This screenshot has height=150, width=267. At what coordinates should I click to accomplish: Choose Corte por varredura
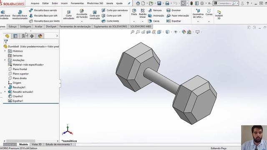115,10
